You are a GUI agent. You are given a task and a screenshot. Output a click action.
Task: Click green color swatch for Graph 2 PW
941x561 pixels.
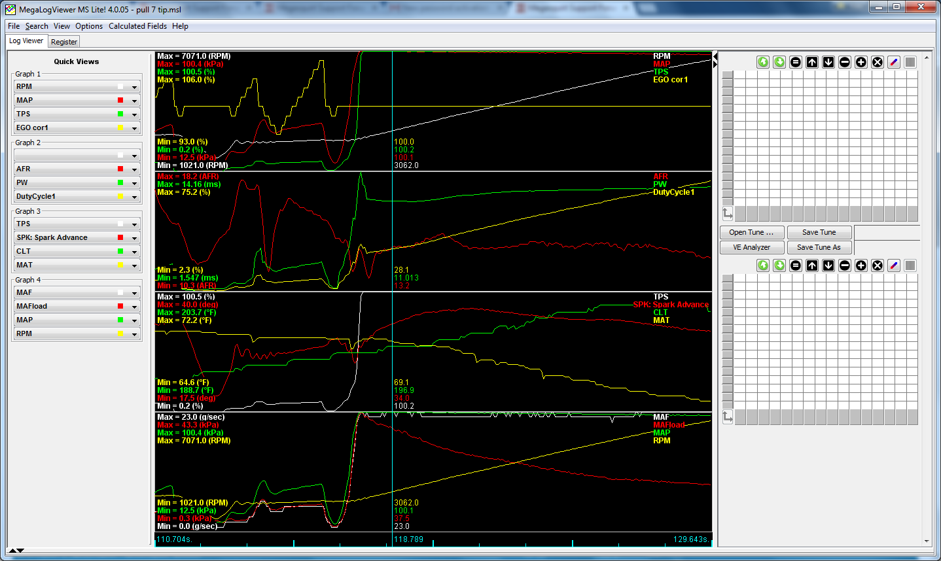[x=120, y=182]
